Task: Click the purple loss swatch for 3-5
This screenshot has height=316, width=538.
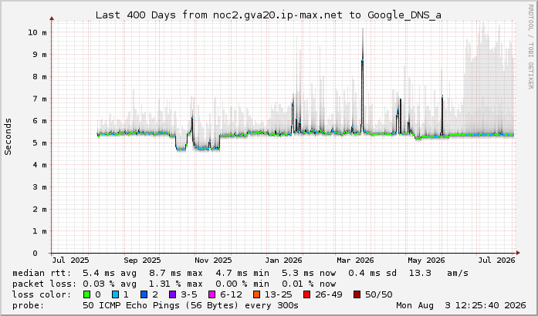Action: 172,294
